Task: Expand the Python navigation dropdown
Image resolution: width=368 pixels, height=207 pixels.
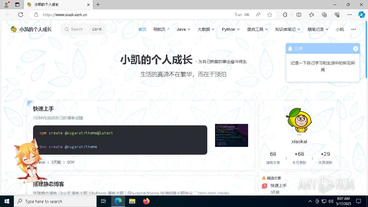Action: 231,29
